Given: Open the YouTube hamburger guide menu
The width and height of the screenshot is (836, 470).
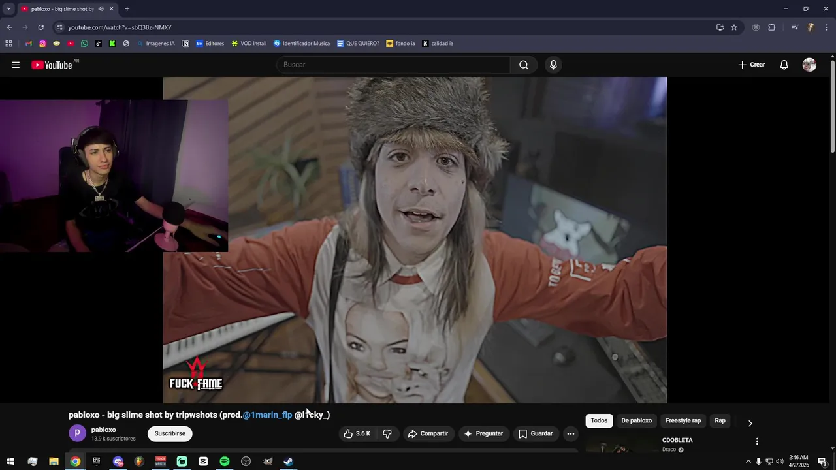Looking at the screenshot, I should point(16,65).
